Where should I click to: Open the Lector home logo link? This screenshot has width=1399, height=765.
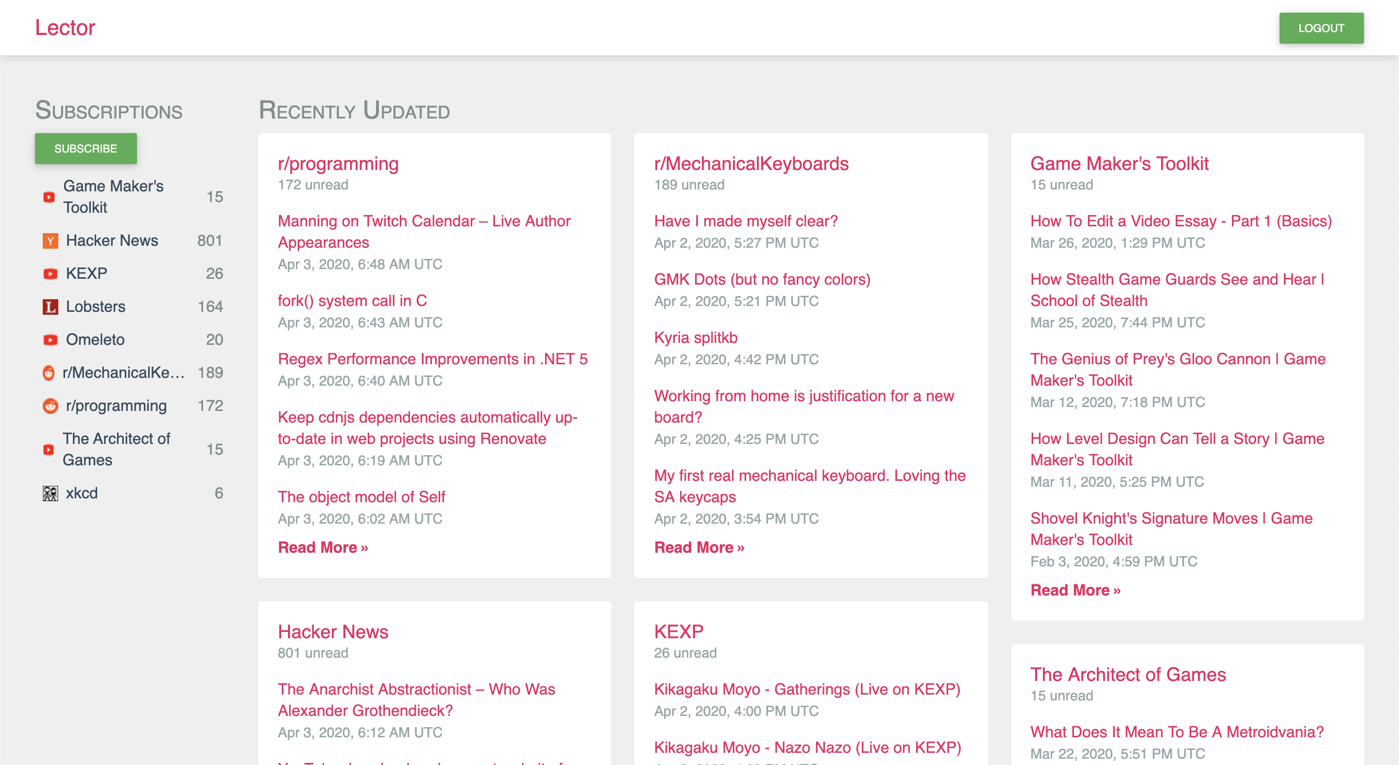(65, 28)
